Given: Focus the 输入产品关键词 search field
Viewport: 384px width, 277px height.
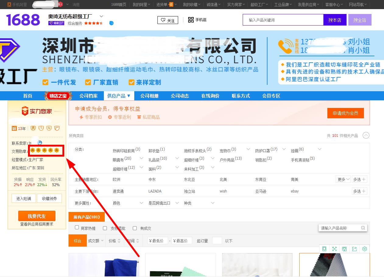Looking at the screenshot, I should point(283,20).
